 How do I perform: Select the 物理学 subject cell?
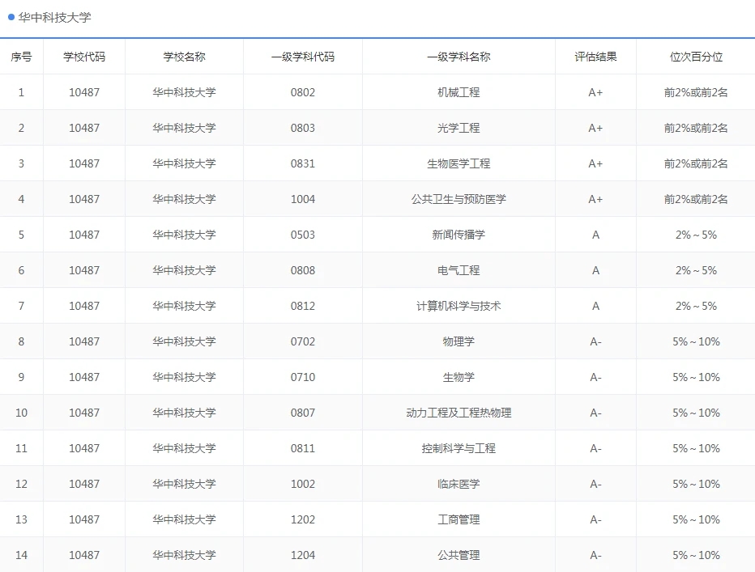click(x=459, y=341)
